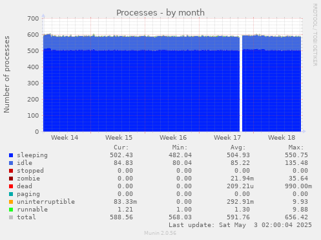Image resolution: width=321 pixels, height=240 pixels.
Task: Click sleeping average value 504.93
Action: tap(238, 155)
